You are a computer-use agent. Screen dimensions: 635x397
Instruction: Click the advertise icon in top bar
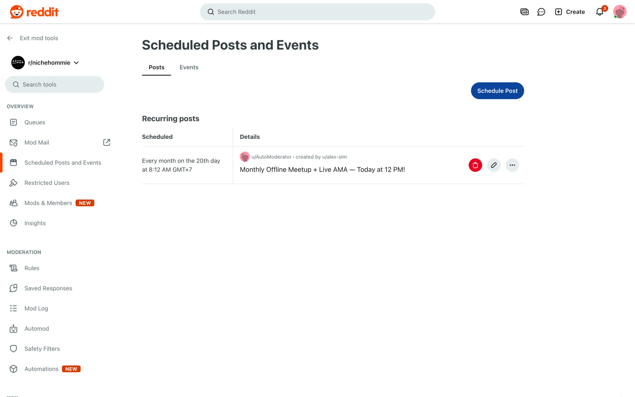(524, 12)
